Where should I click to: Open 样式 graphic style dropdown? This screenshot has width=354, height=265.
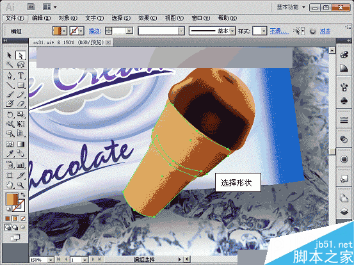[264, 31]
